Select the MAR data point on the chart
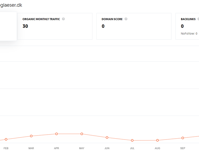This screenshot has height=153, width=199. [x=31, y=136]
